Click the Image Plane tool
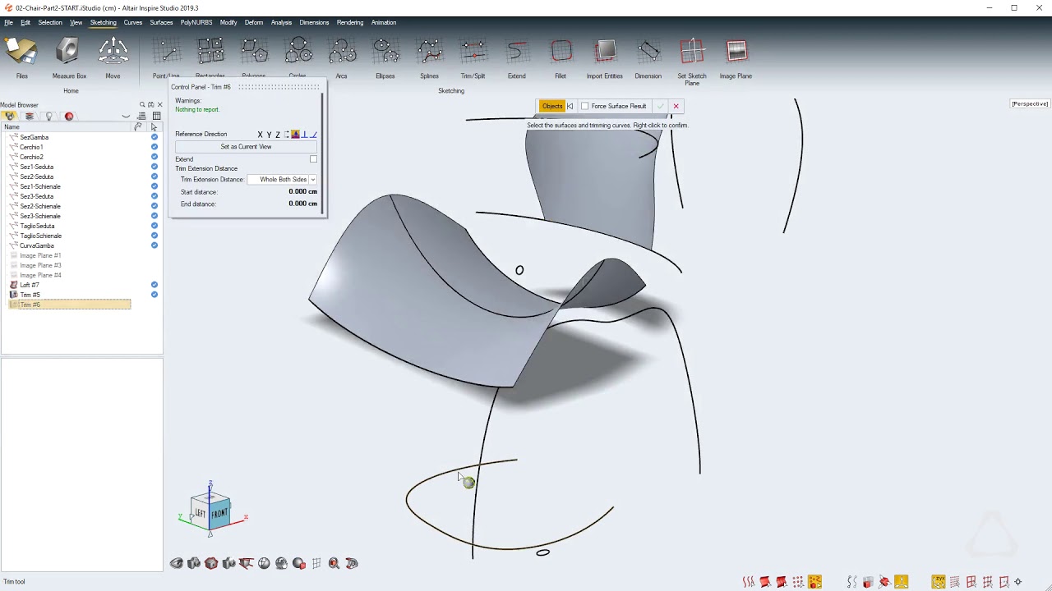Viewport: 1052px width, 591px height. (x=736, y=57)
